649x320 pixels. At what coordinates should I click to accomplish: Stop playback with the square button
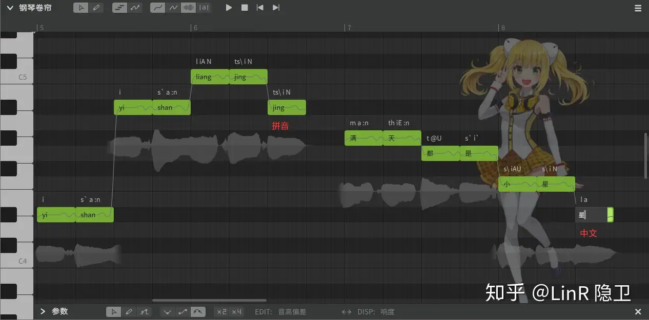click(x=245, y=8)
